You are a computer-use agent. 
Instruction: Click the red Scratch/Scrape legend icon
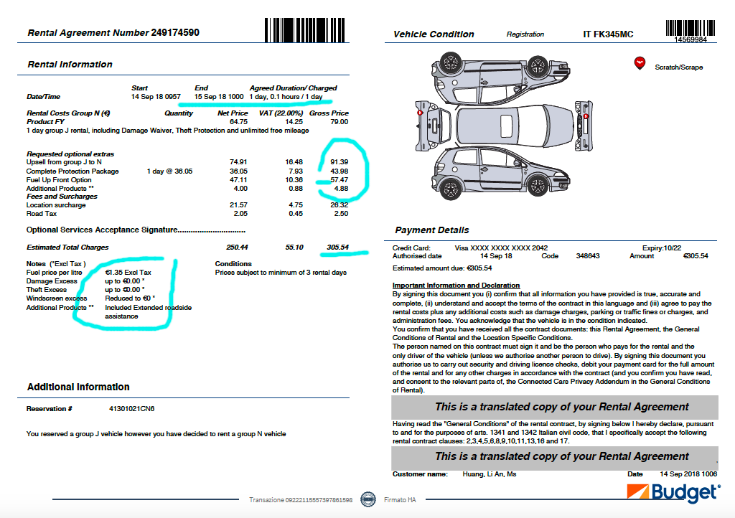[x=639, y=64]
